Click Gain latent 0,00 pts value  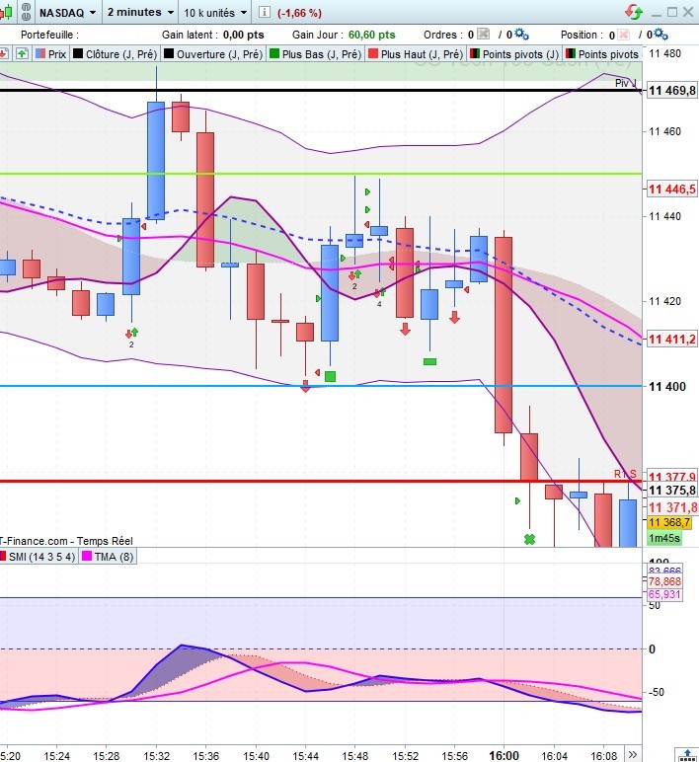click(244, 35)
